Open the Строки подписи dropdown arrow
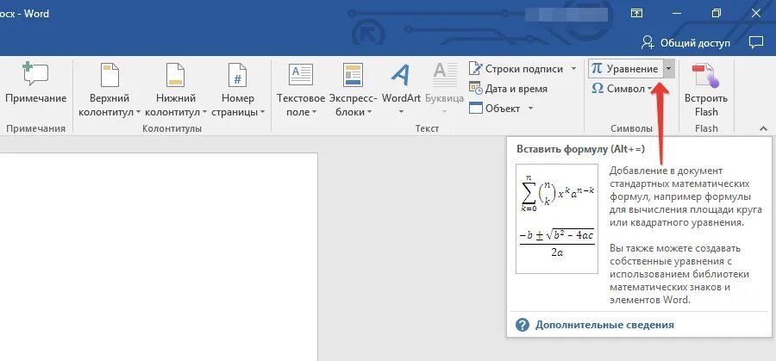Screen dimensions: 776x361 point(573,69)
